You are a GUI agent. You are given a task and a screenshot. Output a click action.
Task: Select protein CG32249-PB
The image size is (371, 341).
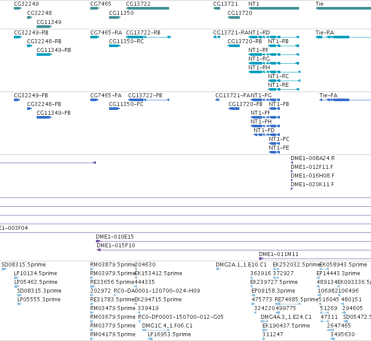point(31,95)
